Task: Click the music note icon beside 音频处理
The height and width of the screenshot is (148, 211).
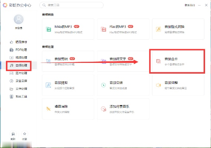Action: [11, 65]
